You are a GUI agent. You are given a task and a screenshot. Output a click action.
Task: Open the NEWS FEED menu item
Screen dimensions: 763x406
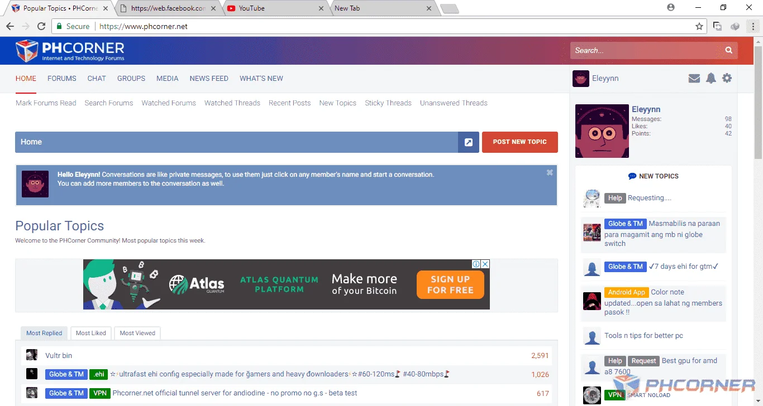tap(209, 79)
